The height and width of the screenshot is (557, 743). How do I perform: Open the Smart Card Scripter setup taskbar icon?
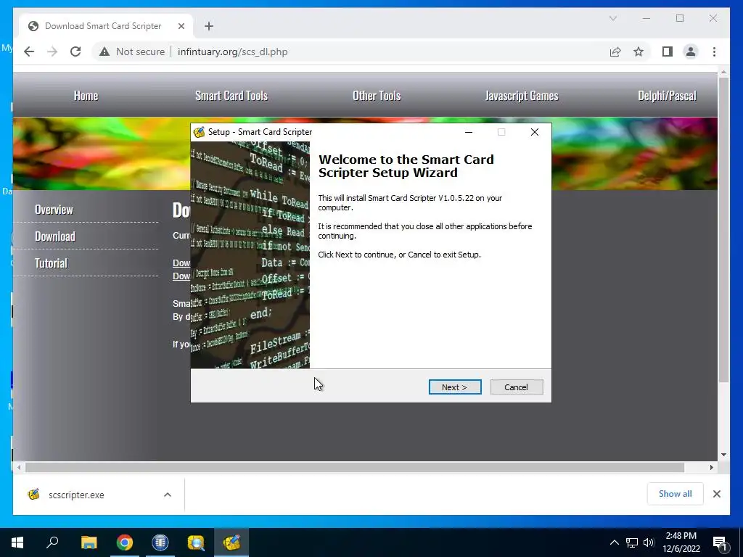(231, 542)
